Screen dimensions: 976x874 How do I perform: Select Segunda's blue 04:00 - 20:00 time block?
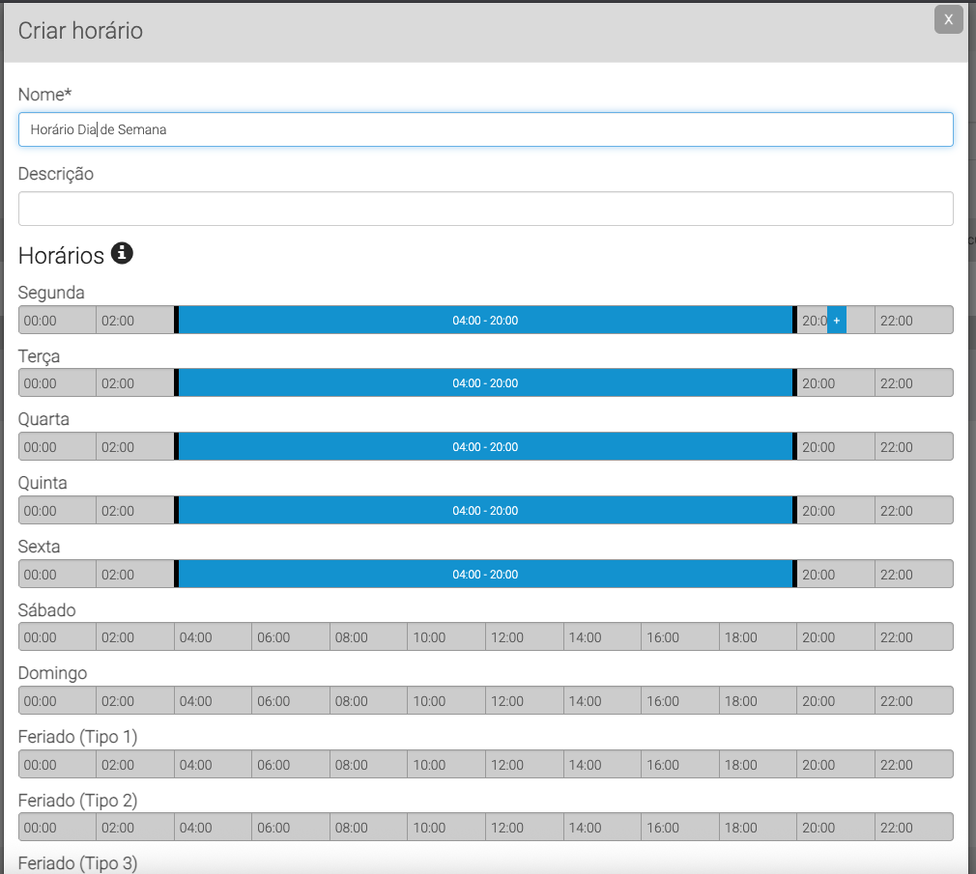[485, 320]
